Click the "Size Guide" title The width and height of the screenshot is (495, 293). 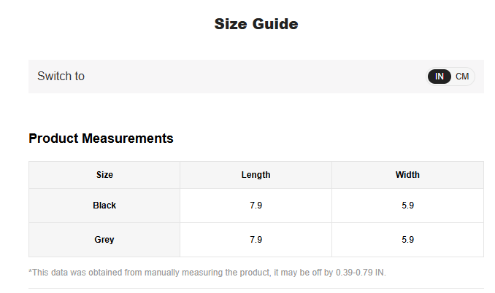[x=256, y=24]
